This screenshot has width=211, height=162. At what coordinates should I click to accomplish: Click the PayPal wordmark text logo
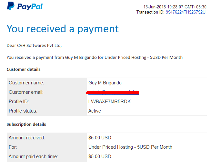30,6
